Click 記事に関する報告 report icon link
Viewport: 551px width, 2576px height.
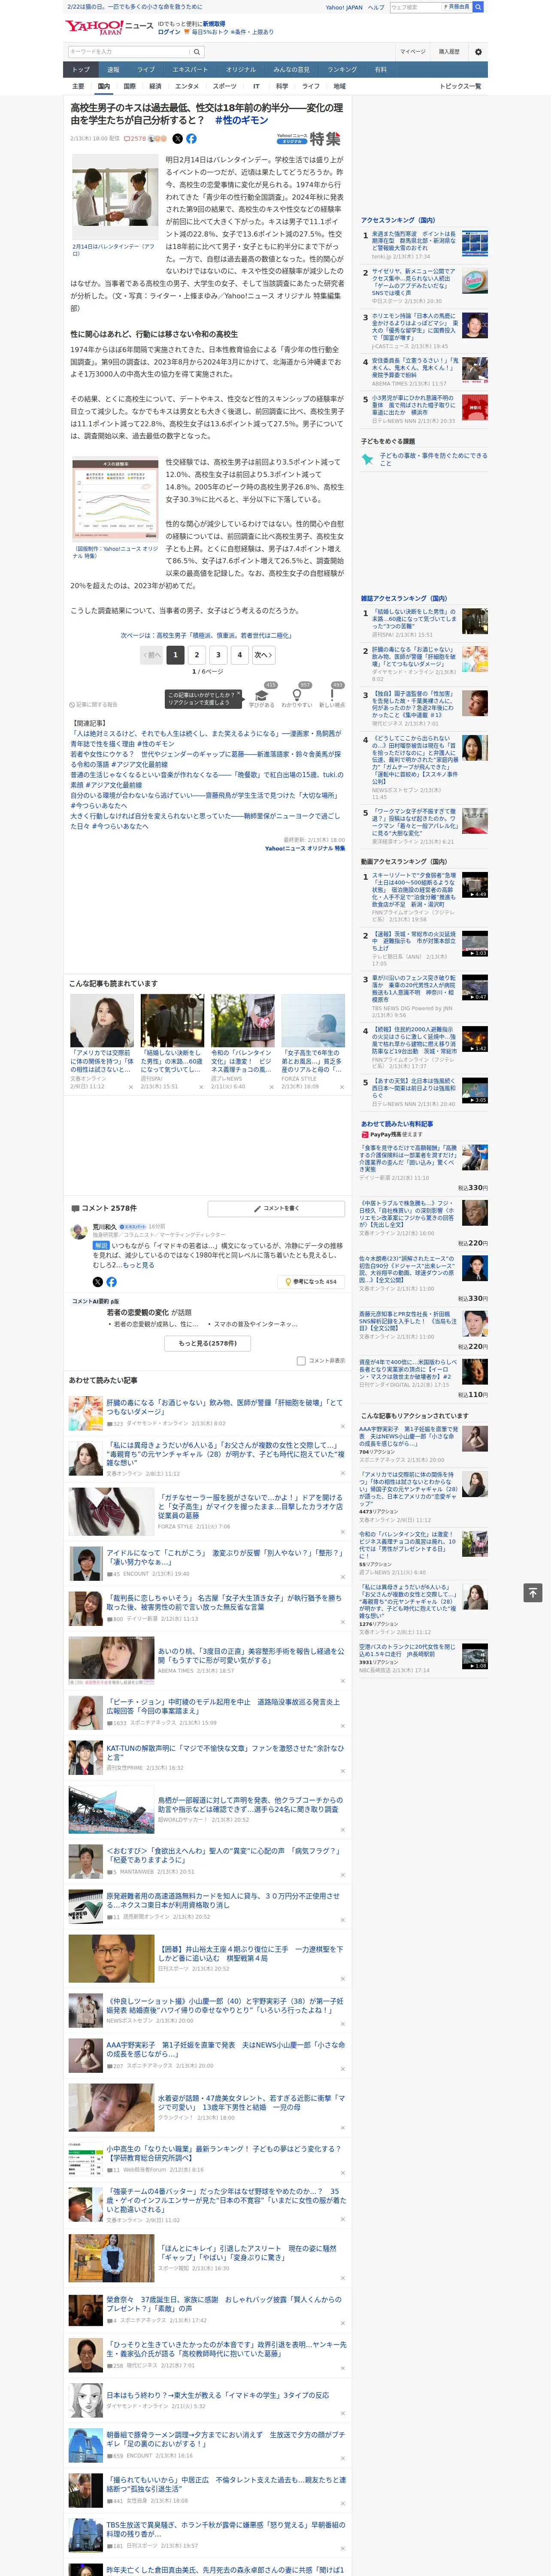tap(93, 704)
